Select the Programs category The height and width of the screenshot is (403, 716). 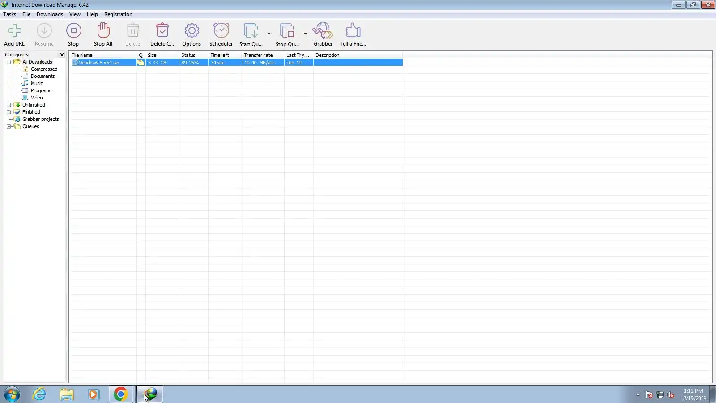[41, 90]
